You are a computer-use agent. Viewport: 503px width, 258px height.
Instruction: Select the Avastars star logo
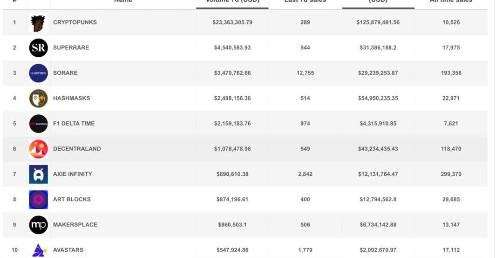coord(38,251)
